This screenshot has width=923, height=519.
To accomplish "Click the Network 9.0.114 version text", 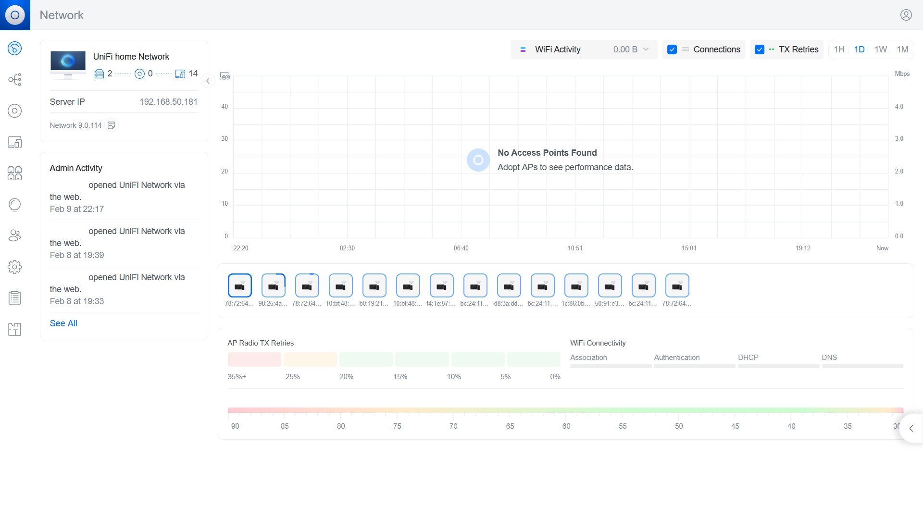I will [x=75, y=125].
